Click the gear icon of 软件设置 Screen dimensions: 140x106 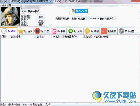(x=122, y=31)
